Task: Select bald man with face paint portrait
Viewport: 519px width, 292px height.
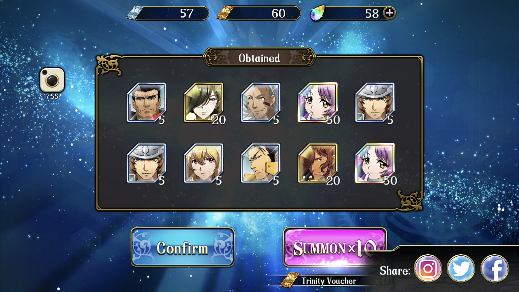Action: (x=260, y=102)
